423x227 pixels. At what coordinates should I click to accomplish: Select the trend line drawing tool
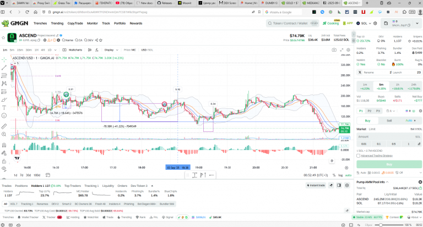coord(4,67)
